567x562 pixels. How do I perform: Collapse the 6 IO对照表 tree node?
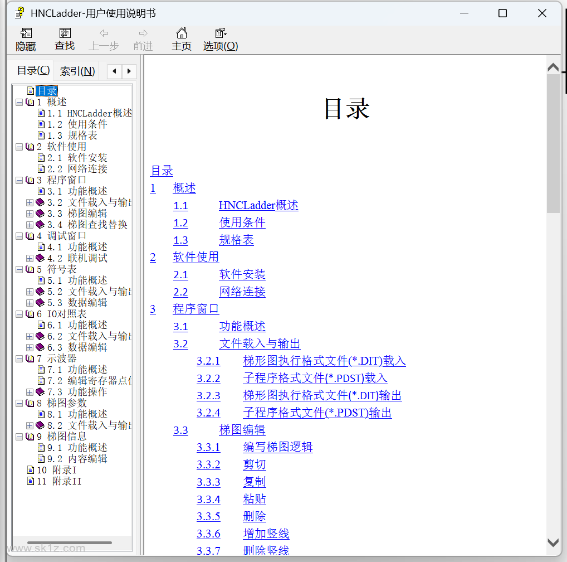click(19, 314)
